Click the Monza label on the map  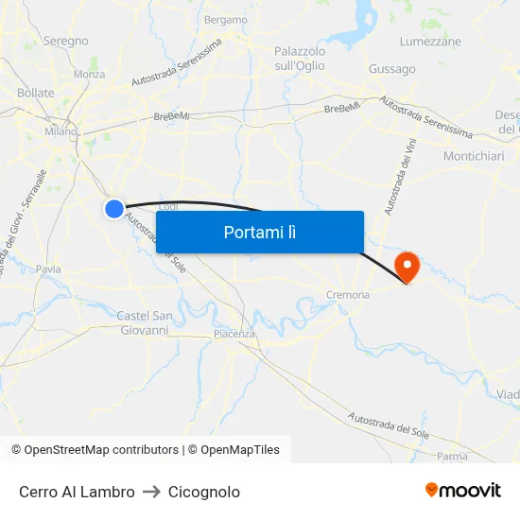click(x=89, y=74)
